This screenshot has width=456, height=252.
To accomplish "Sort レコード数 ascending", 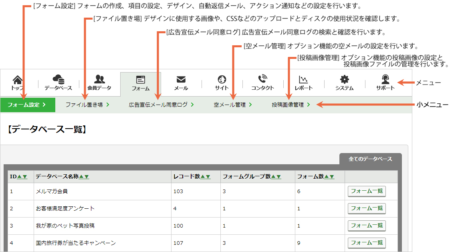I will point(203,177).
